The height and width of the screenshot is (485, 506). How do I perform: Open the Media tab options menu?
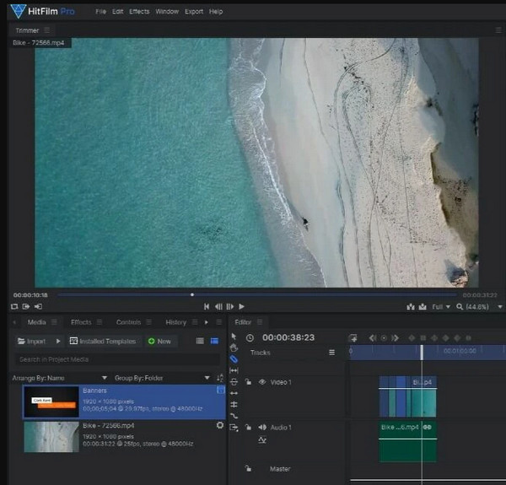tap(54, 322)
